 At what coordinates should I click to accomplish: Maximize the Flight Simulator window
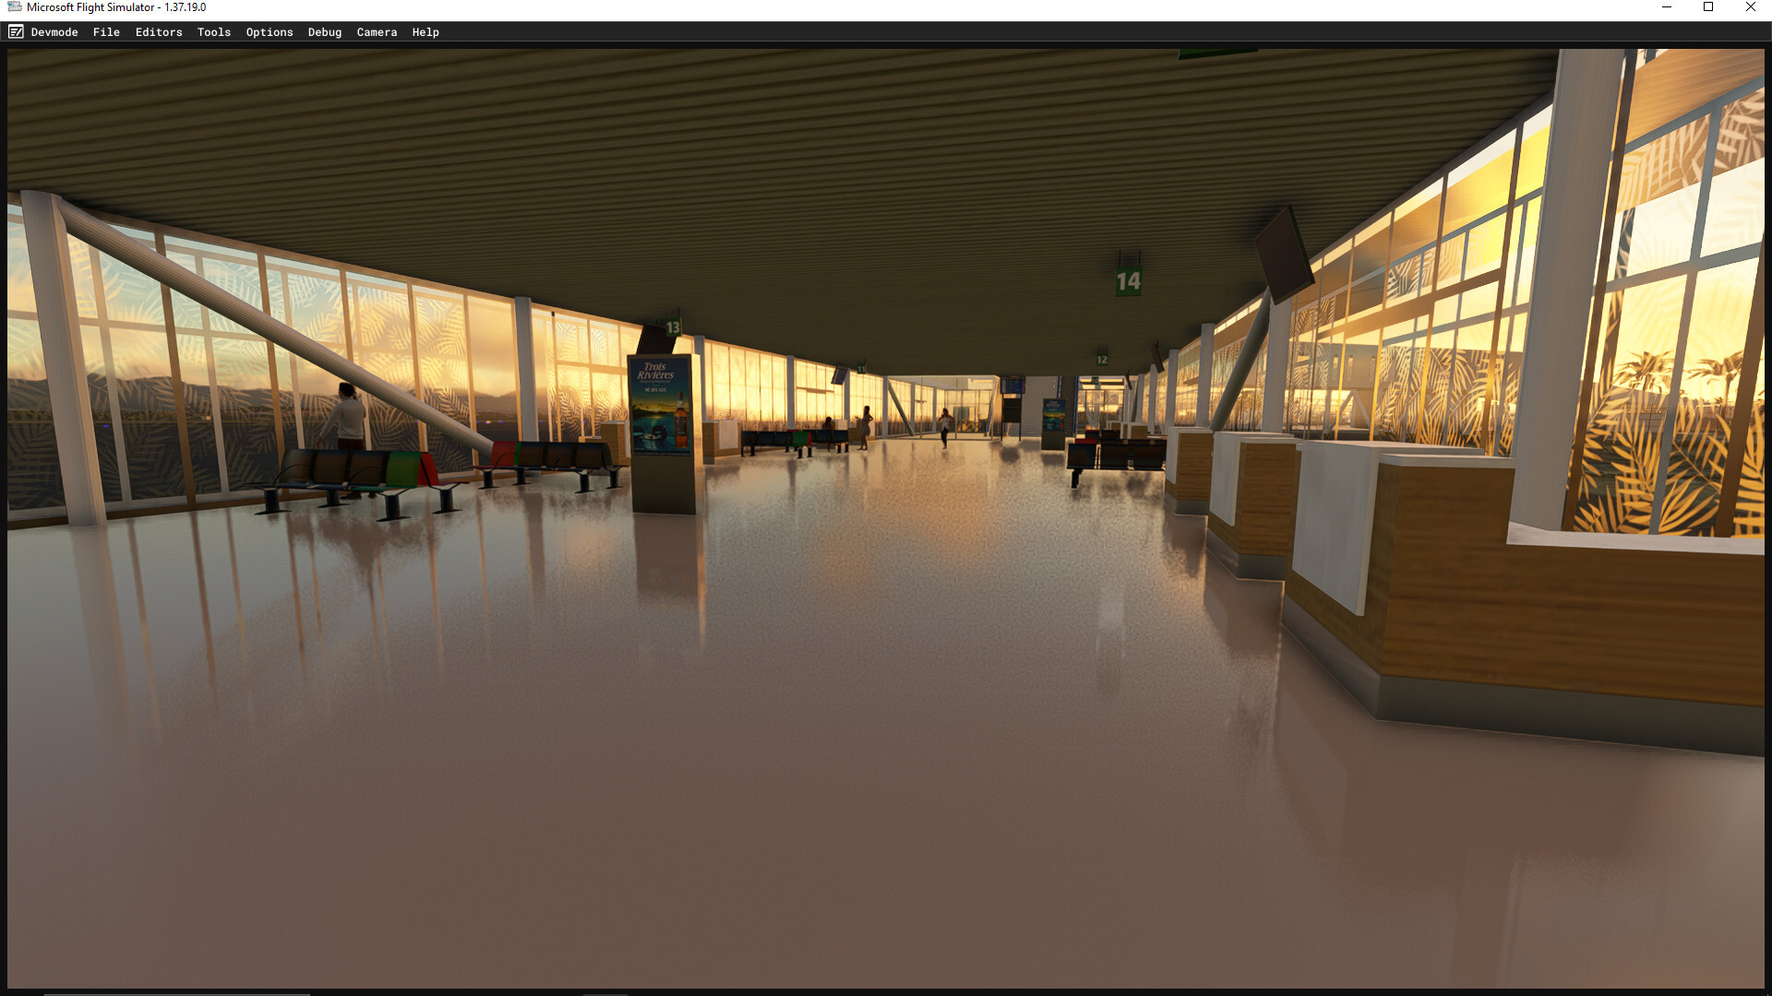pyautogui.click(x=1707, y=7)
